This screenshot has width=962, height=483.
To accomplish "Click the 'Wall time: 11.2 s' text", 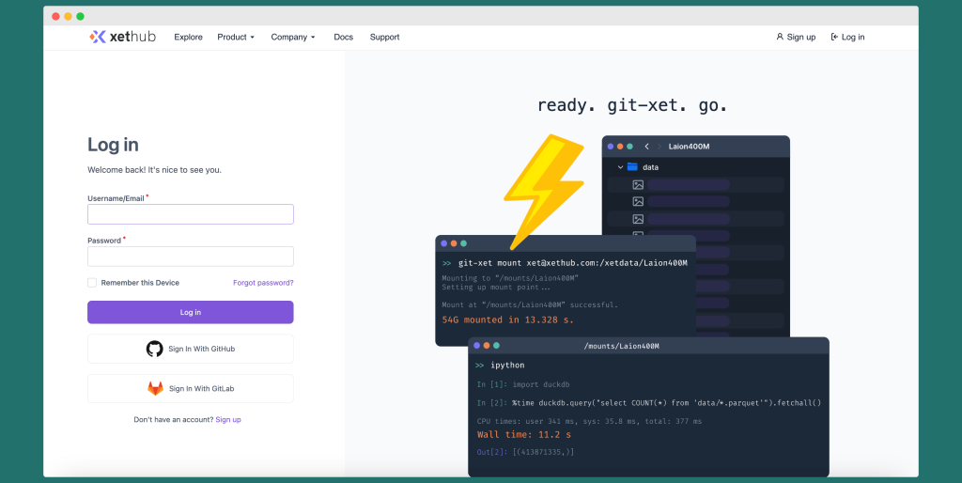I will tap(524, 434).
